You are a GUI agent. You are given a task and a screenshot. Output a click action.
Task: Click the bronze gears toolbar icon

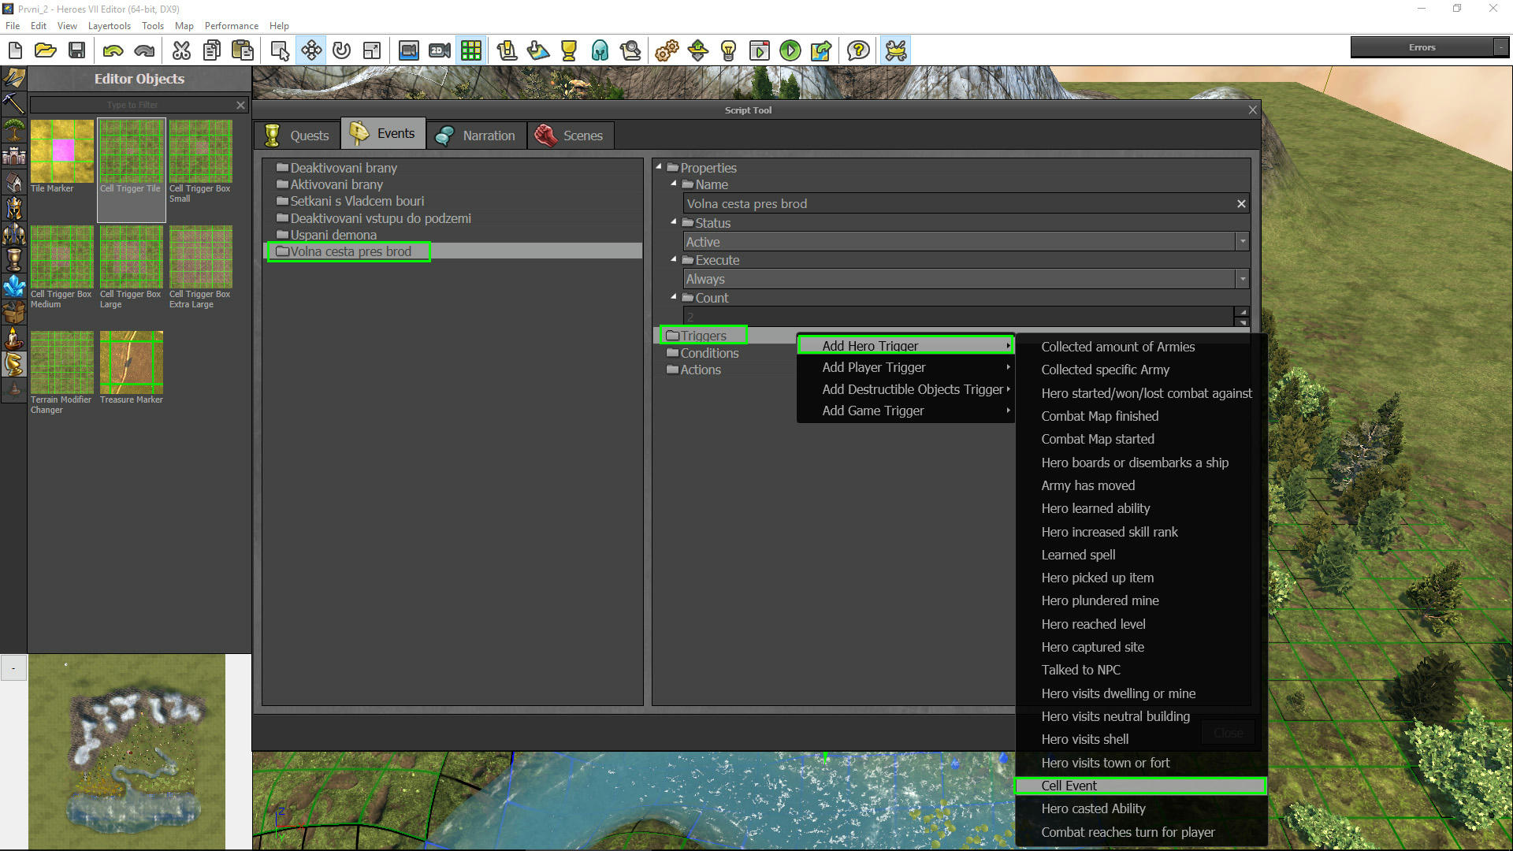(x=667, y=50)
